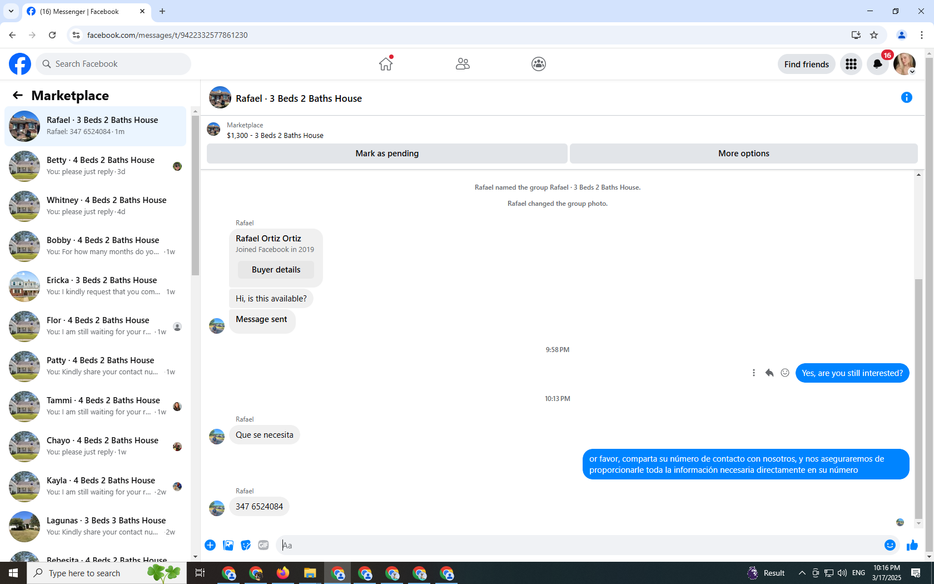Open more options for 'Yes, are you still interested?' message

[x=754, y=373]
